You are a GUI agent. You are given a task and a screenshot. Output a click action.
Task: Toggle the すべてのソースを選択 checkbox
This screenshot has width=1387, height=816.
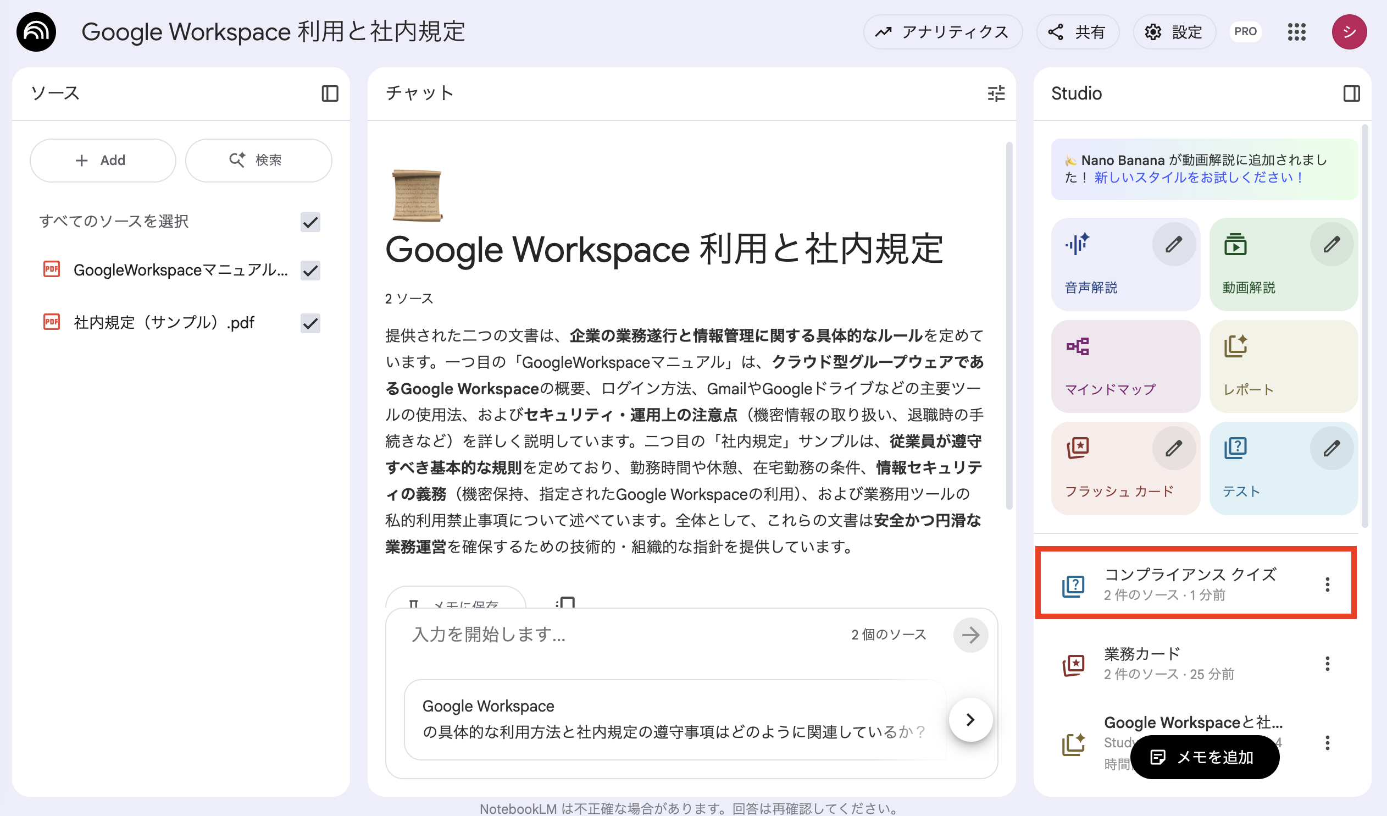point(310,222)
